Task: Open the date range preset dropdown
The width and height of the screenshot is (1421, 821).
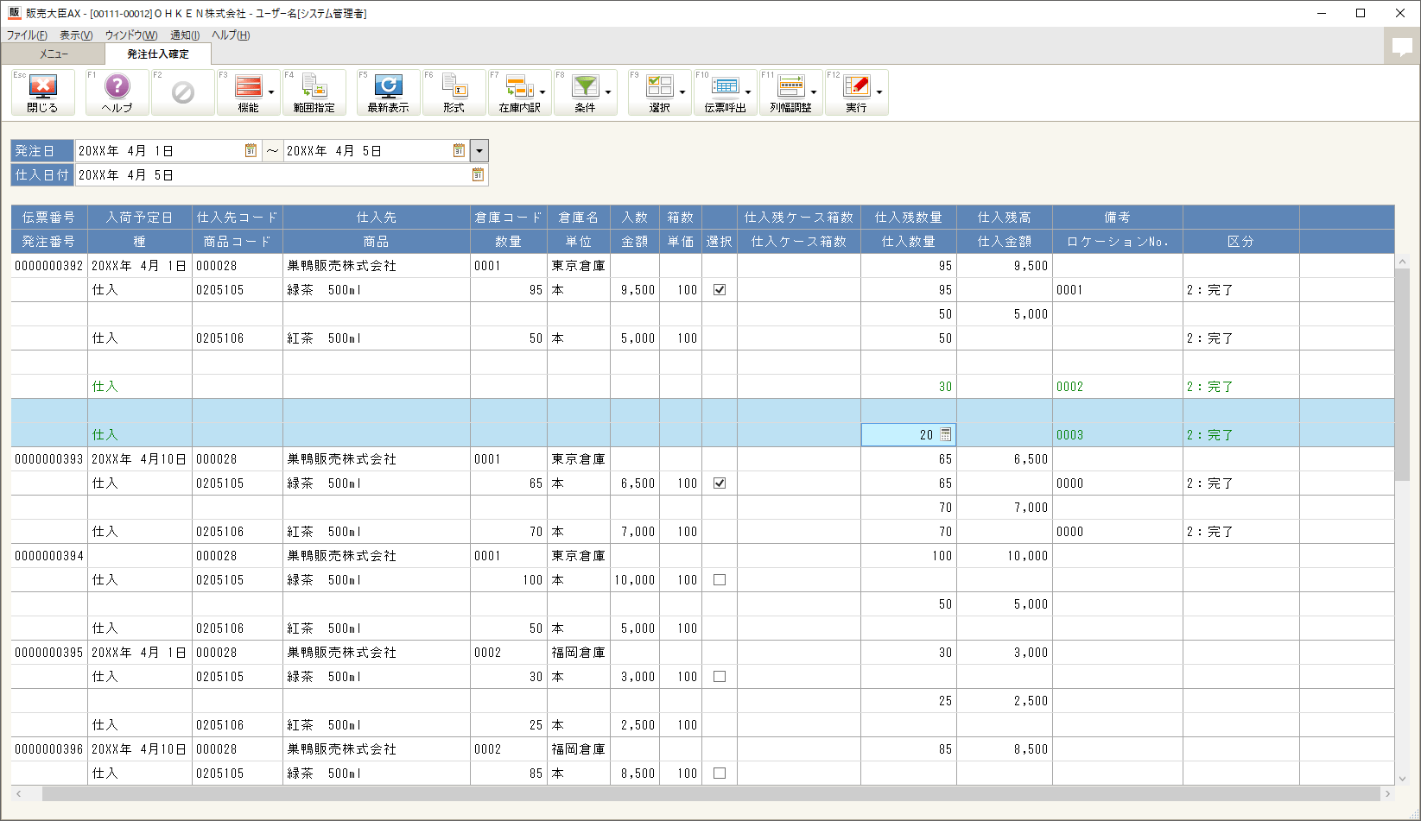Action: [479, 151]
